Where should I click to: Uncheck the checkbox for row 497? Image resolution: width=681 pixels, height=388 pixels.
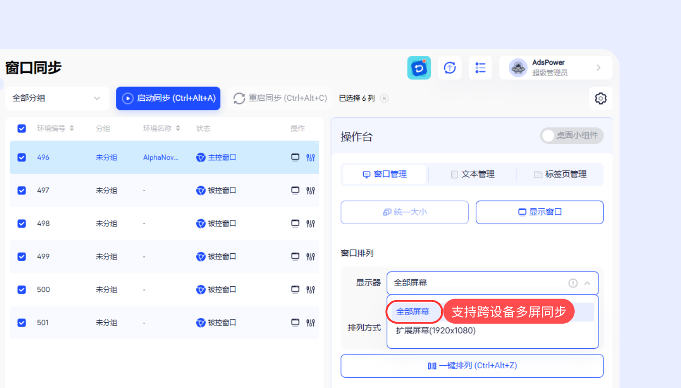22,190
